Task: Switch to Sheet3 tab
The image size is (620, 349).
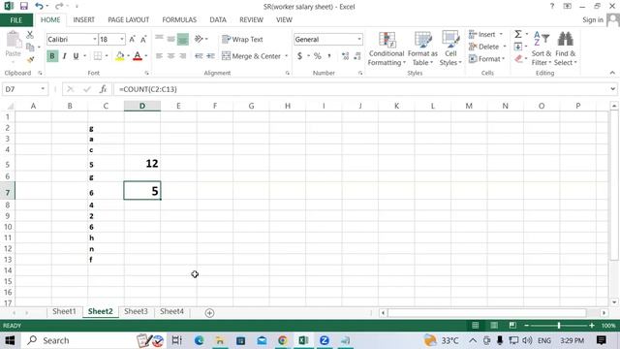Action: coord(136,311)
